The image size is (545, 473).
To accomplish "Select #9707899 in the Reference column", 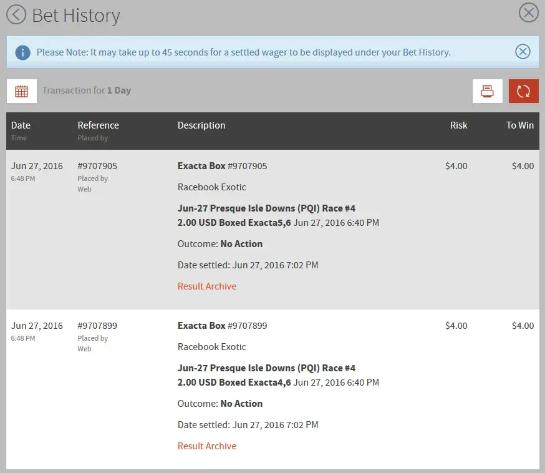I will click(97, 326).
